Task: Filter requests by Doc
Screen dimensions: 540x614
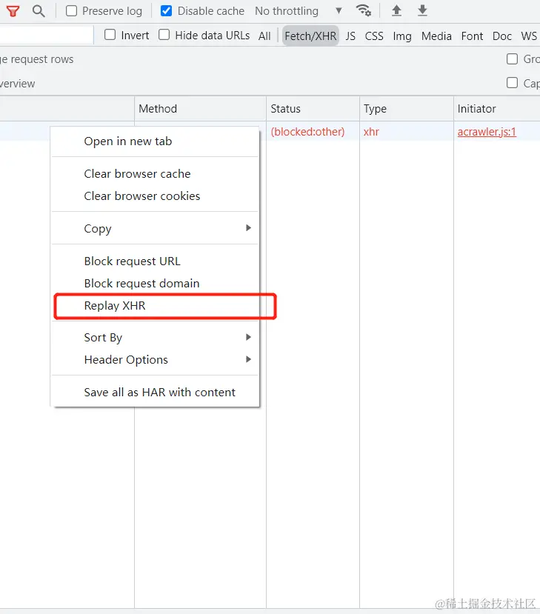Action: 502,36
